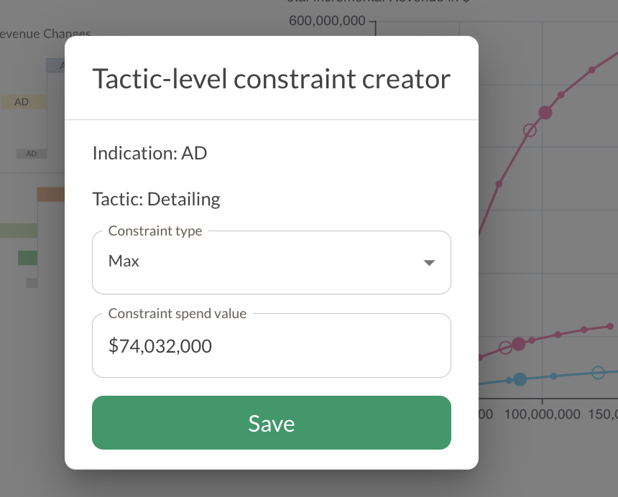
Task: Click the yellow AD bar in waterfall chart
Action: 23,102
